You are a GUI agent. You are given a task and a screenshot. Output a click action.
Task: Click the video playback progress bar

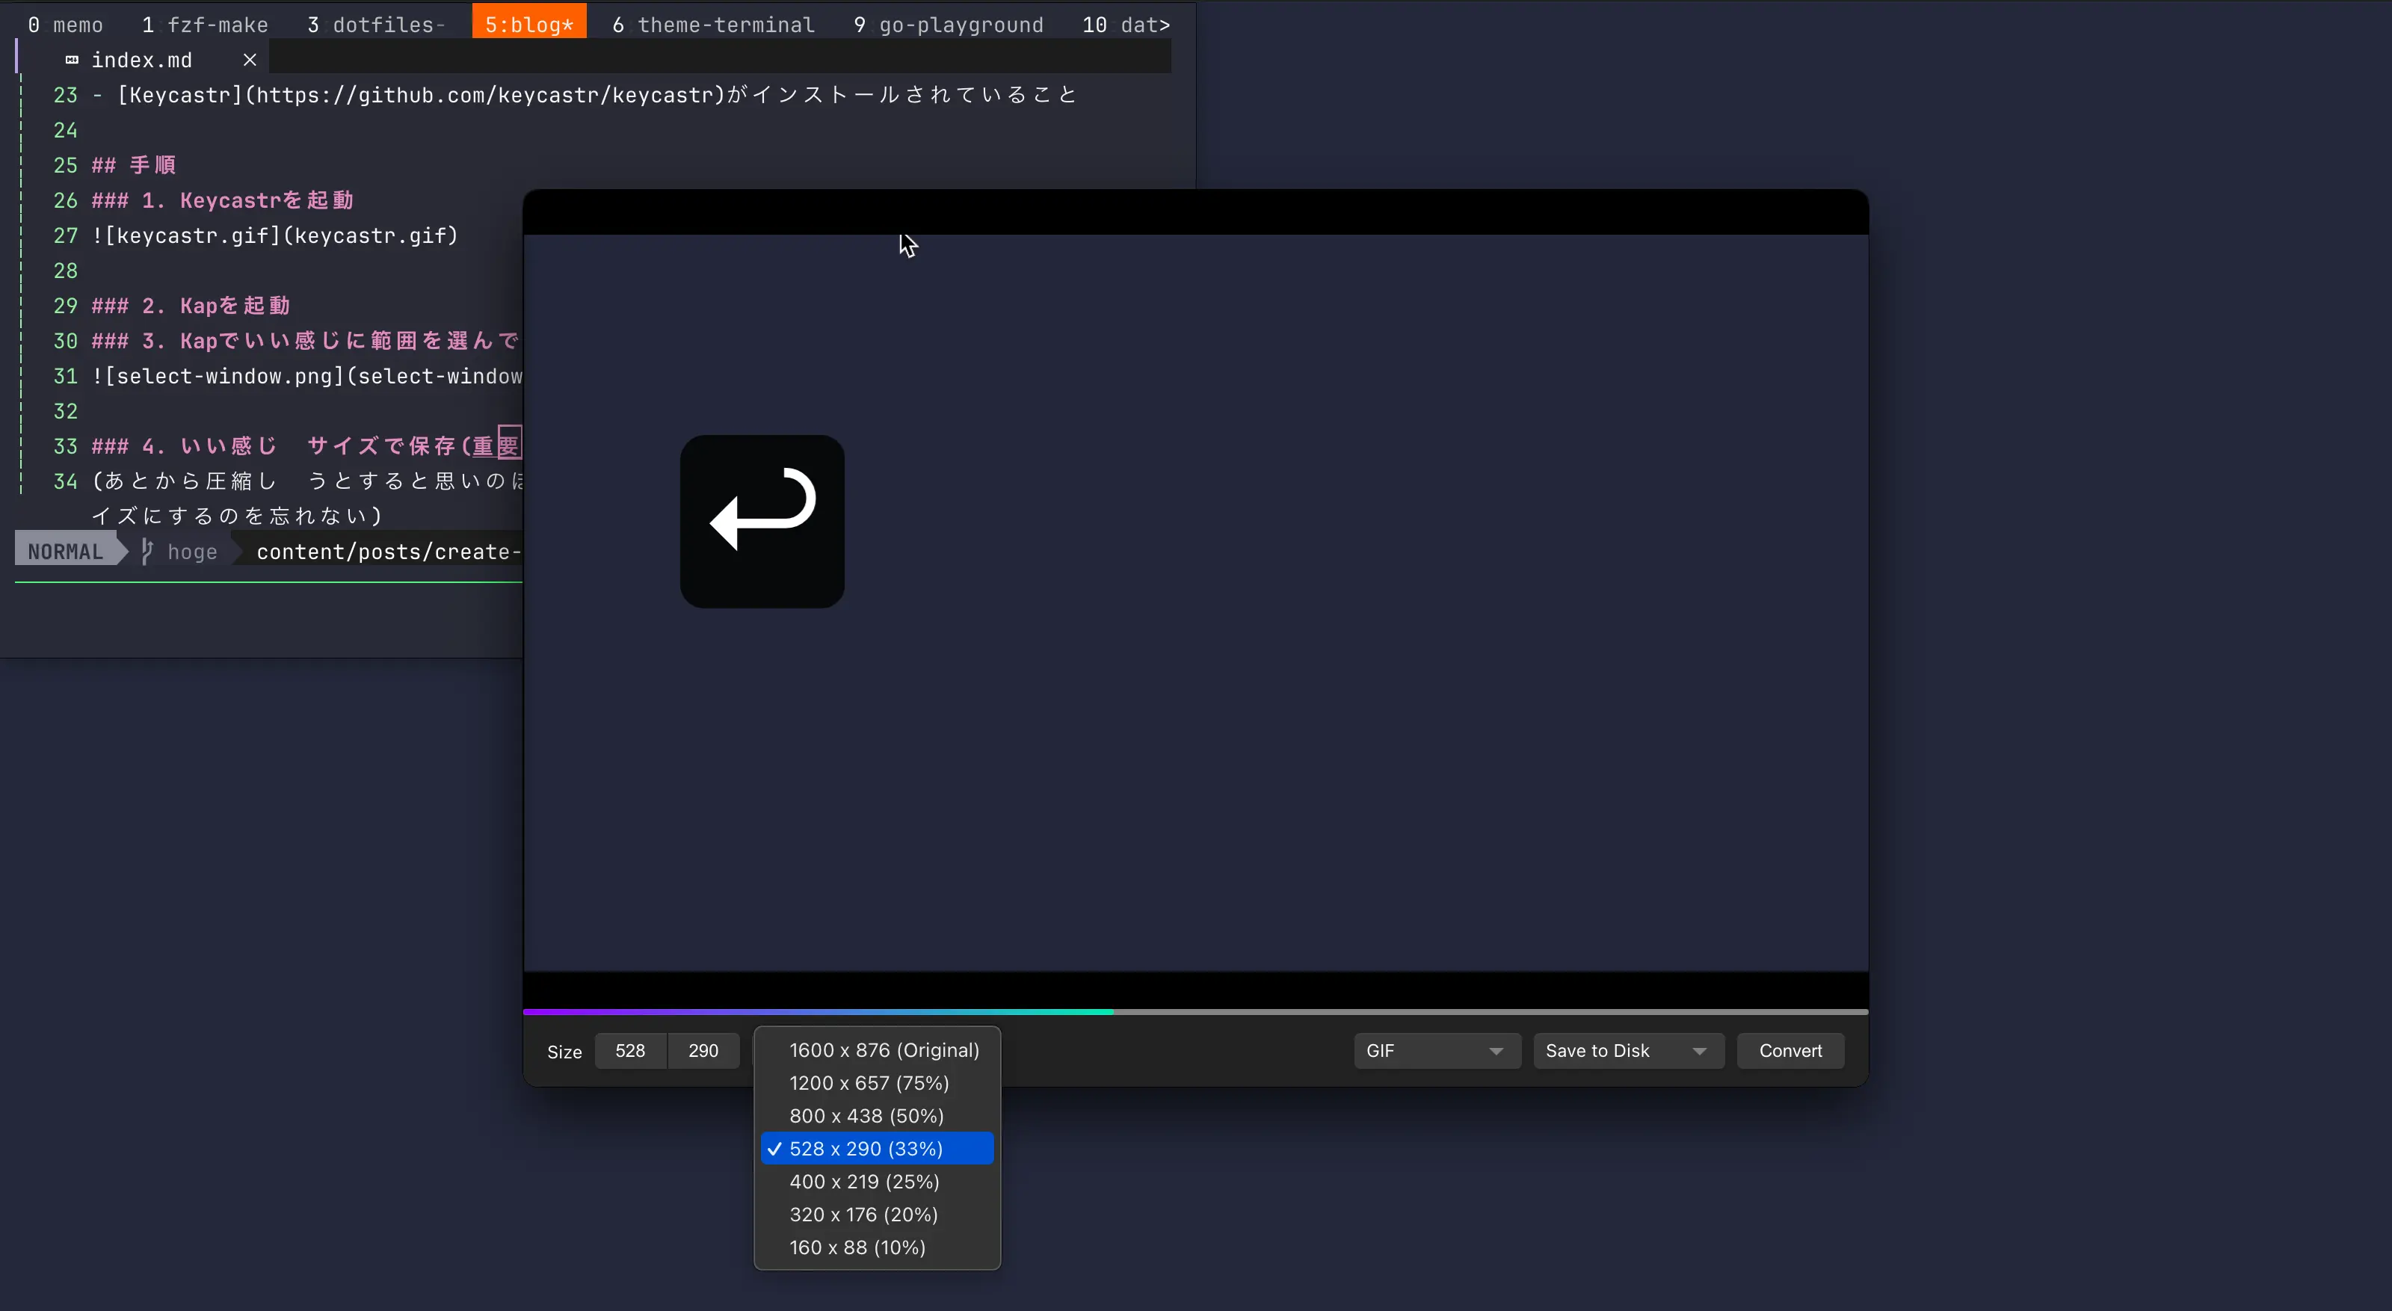1195,1011
